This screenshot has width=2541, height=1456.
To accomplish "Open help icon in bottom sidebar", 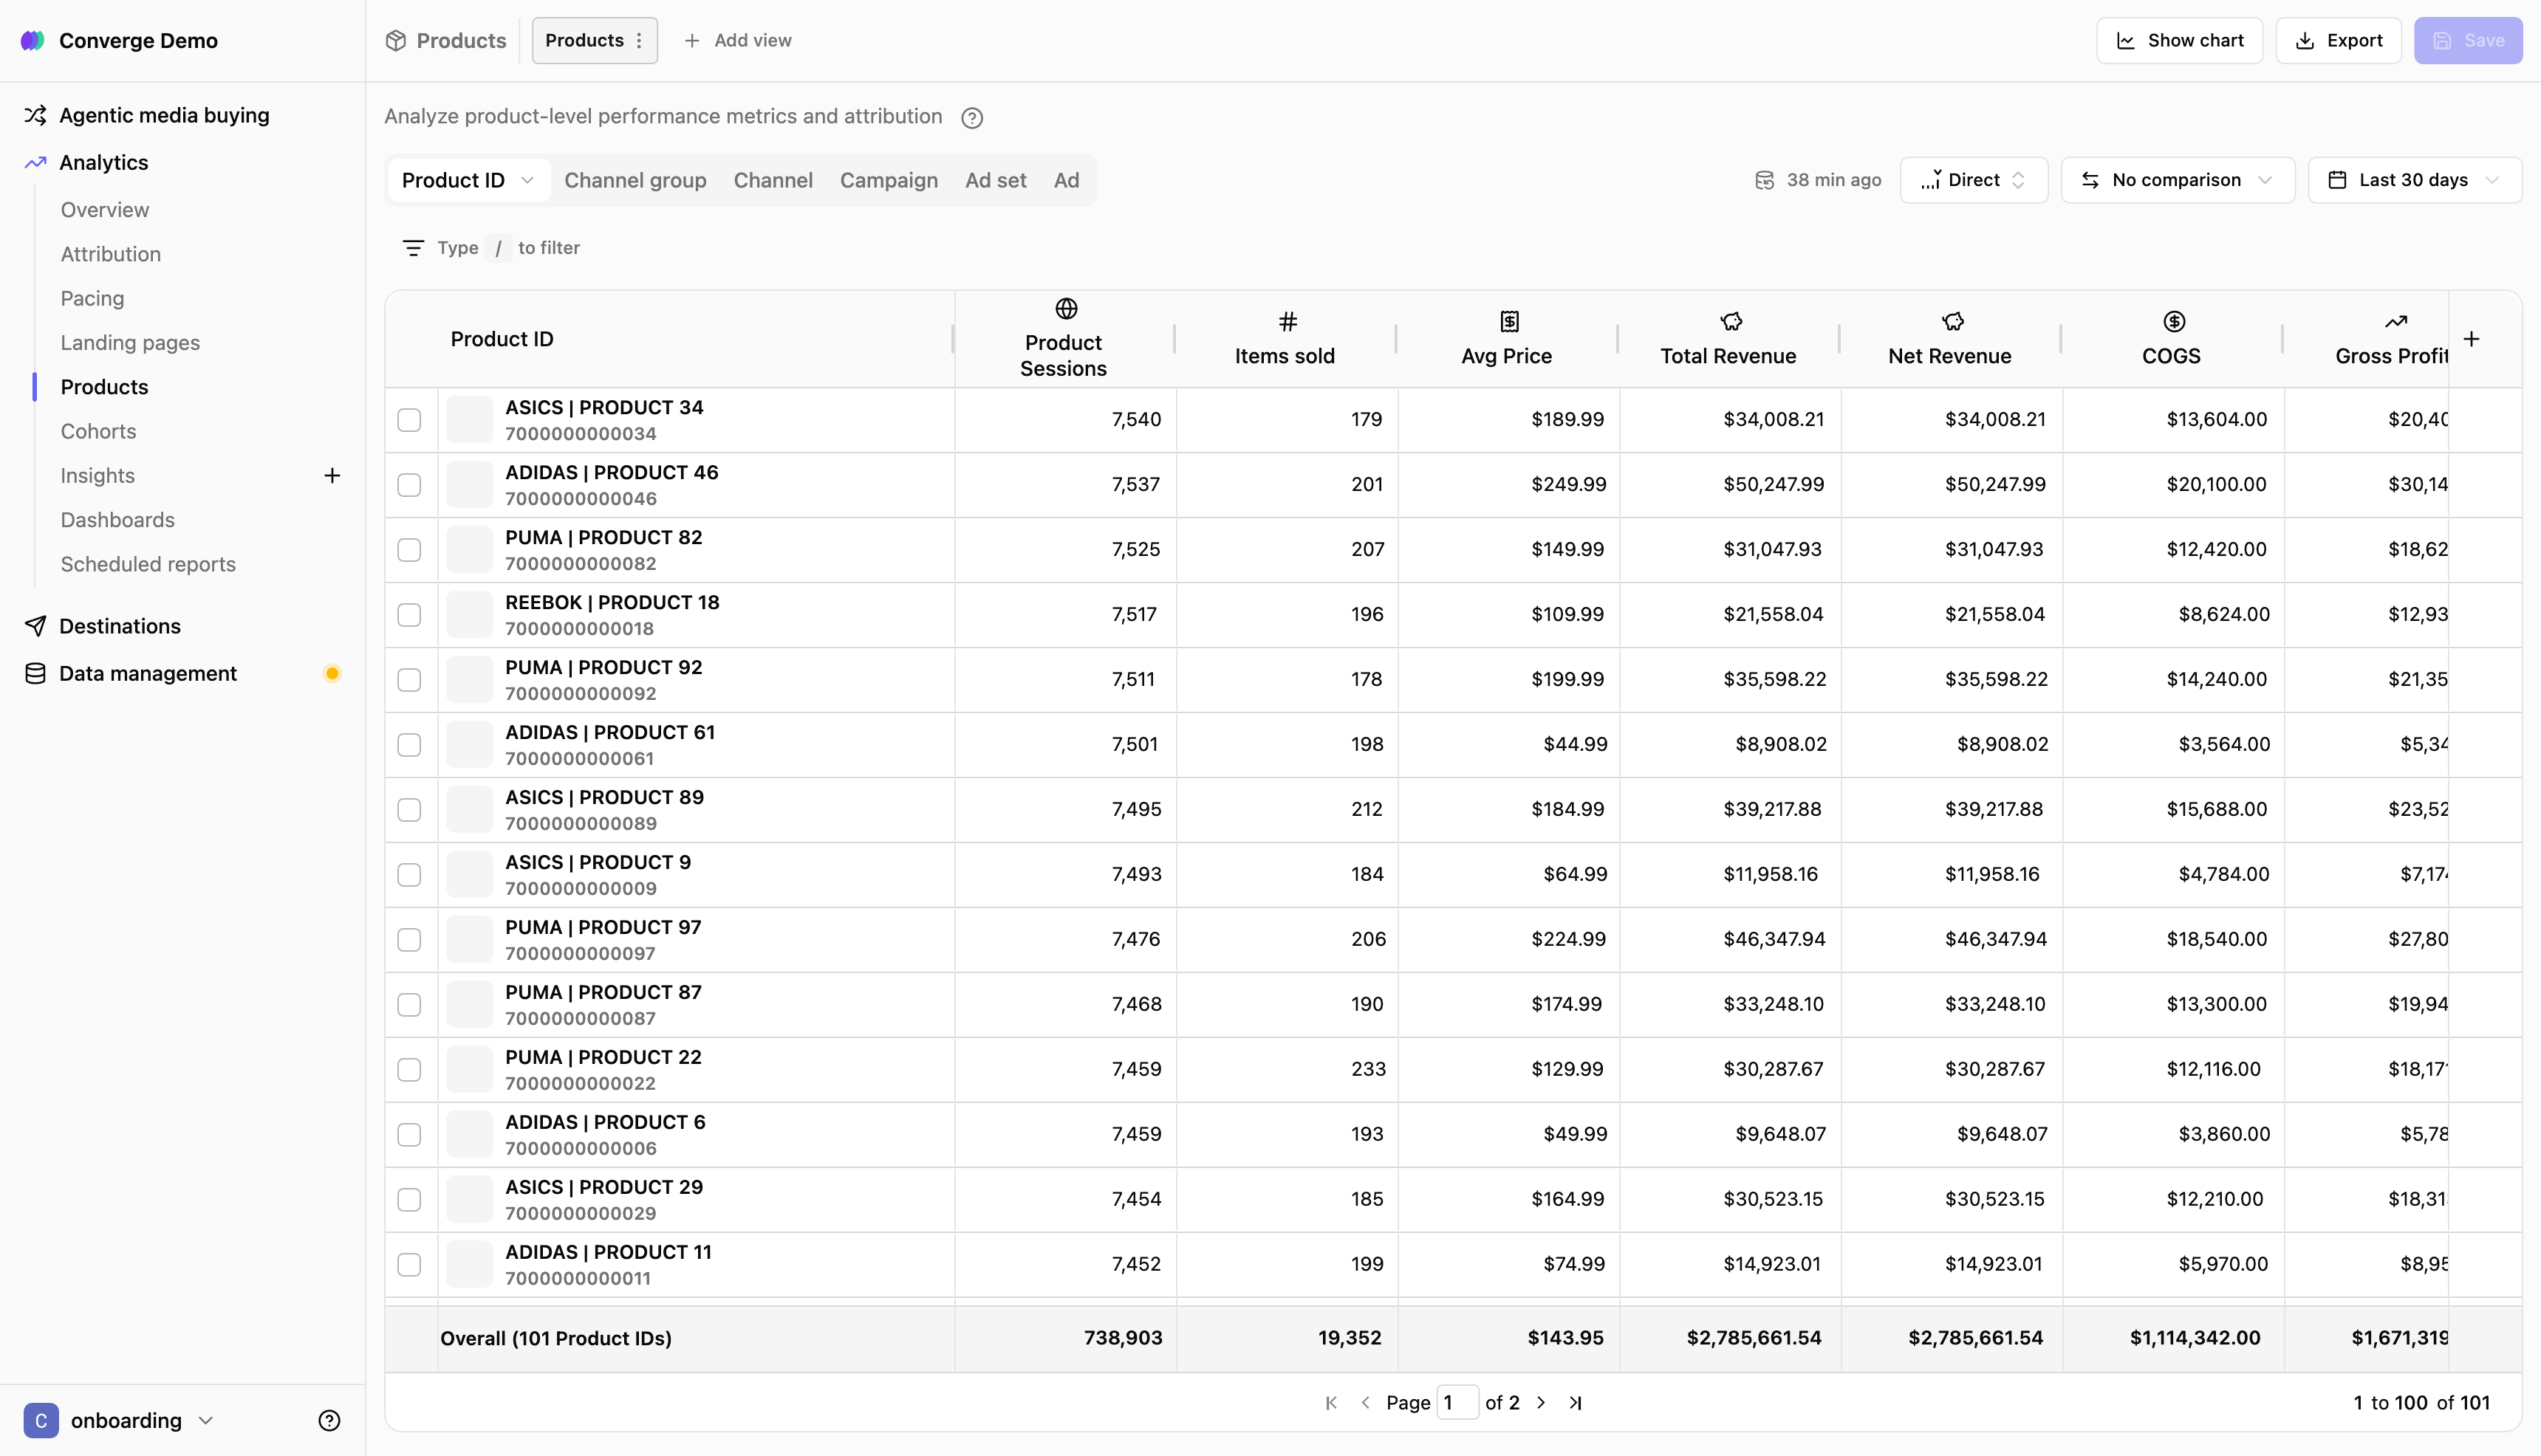I will 329,1421.
